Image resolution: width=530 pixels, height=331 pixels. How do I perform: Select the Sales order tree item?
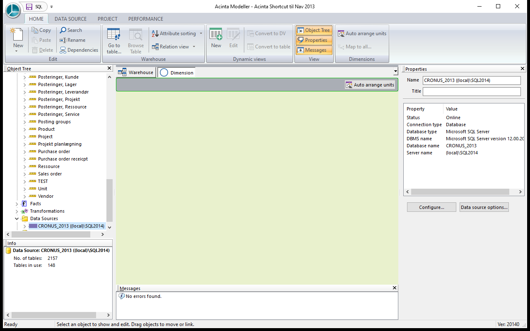(50, 174)
